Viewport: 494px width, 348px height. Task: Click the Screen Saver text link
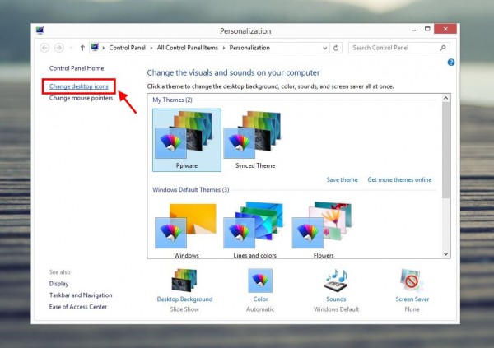(x=412, y=299)
